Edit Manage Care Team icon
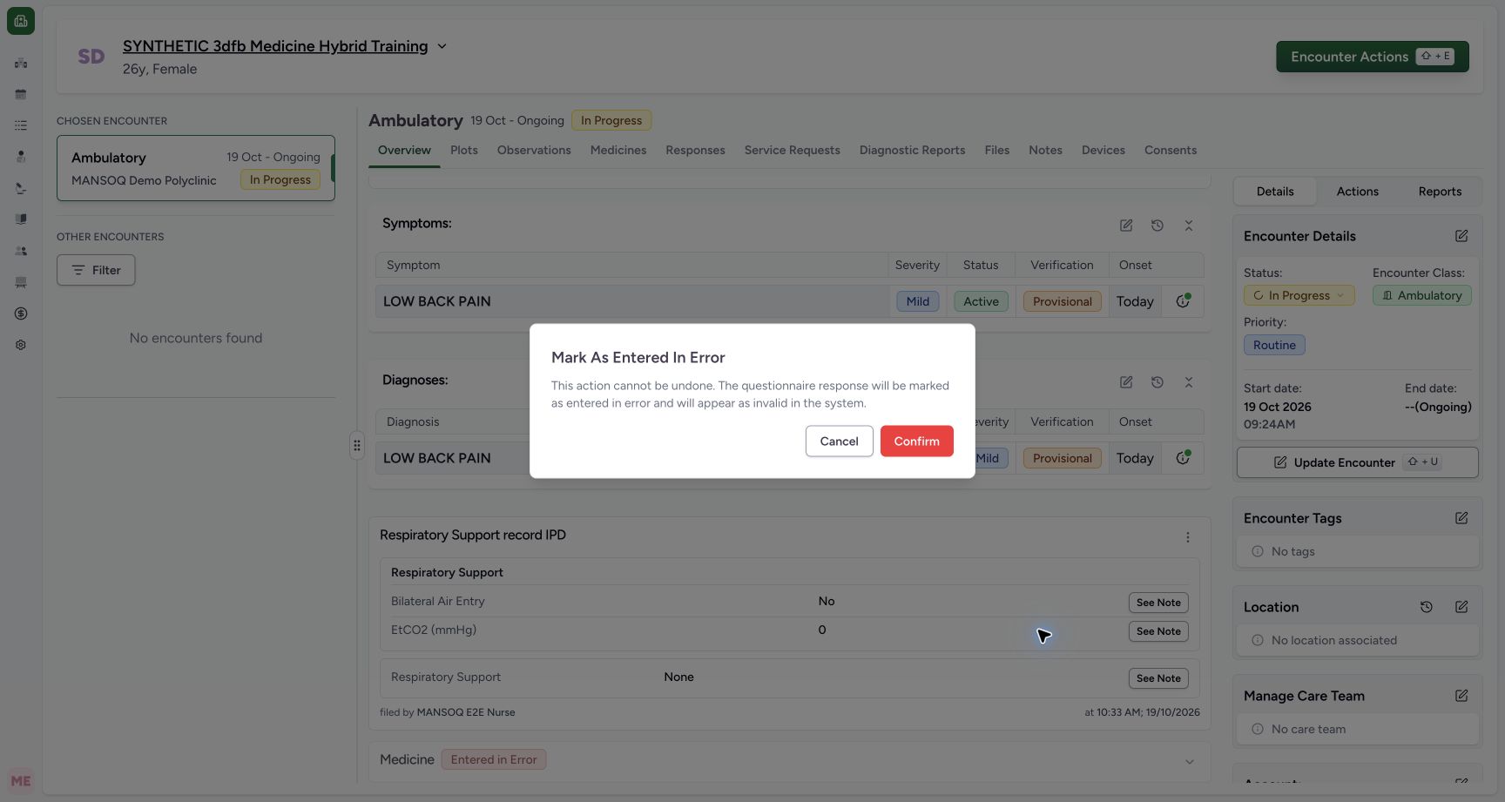The image size is (1505, 802). point(1461,696)
